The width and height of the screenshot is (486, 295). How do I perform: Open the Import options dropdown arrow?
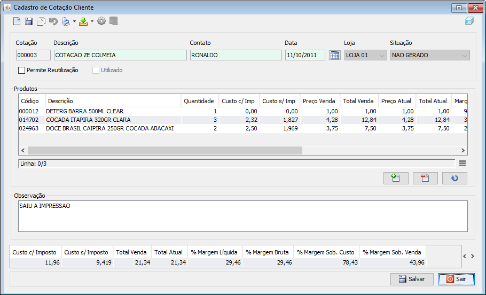(x=92, y=21)
